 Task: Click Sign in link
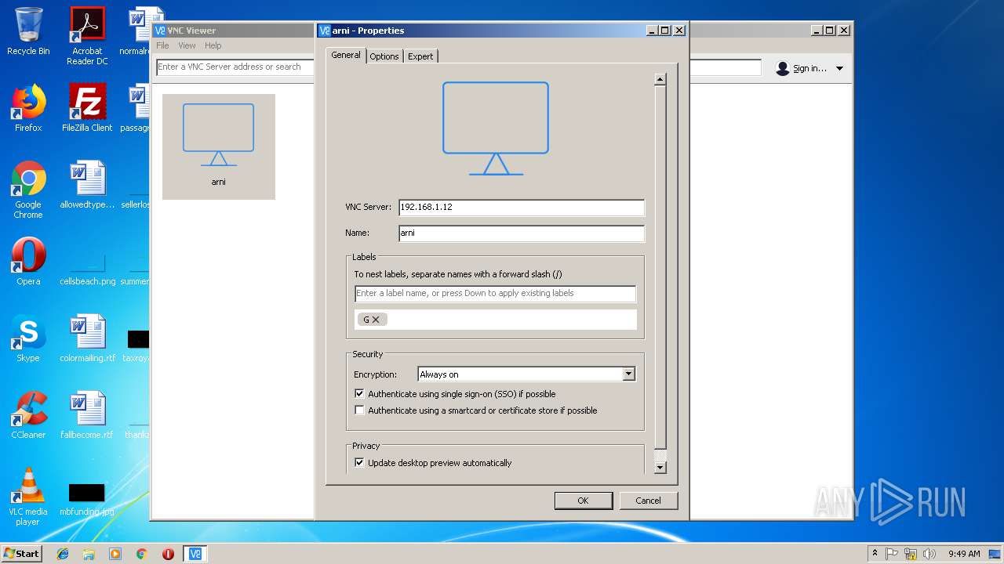[x=809, y=69]
